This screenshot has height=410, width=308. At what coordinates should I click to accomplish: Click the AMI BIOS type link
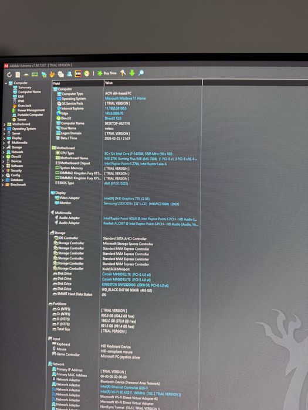click(116, 183)
